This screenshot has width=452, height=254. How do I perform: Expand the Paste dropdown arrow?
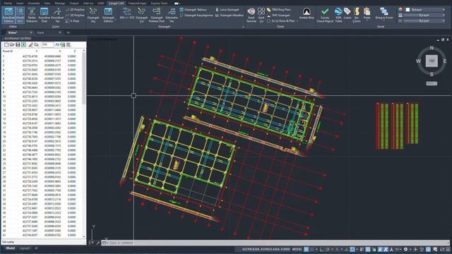point(367,20)
